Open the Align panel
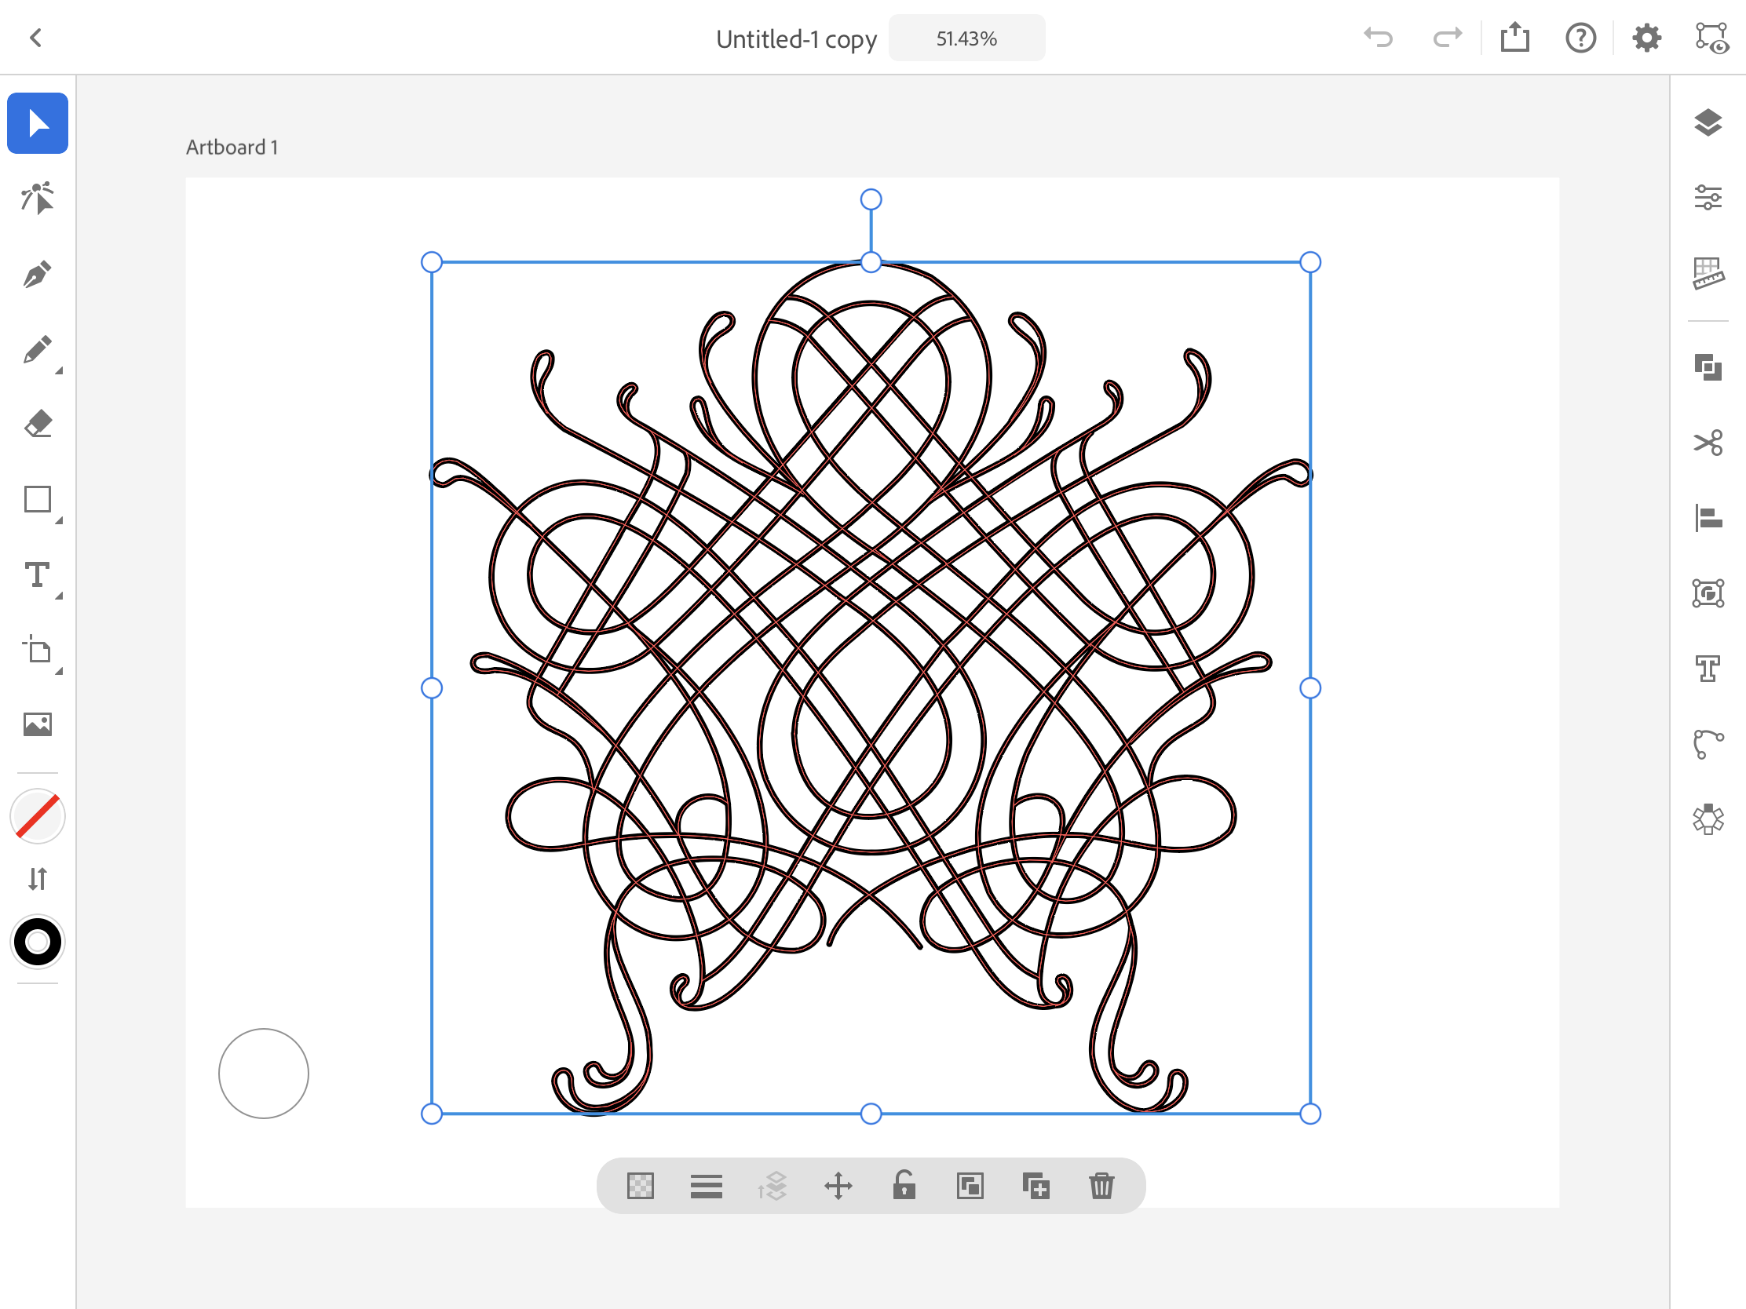Image resolution: width=1746 pixels, height=1309 pixels. [1708, 519]
